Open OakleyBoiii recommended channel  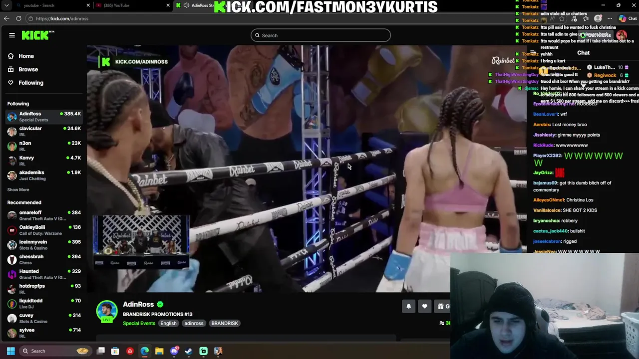coord(44,230)
